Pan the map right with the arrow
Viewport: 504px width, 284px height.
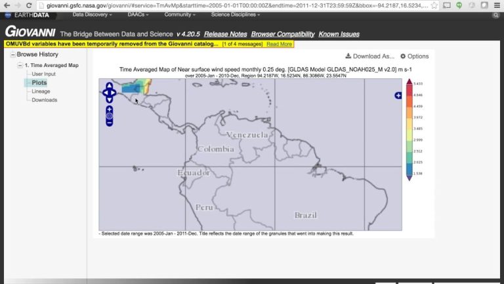click(114, 93)
